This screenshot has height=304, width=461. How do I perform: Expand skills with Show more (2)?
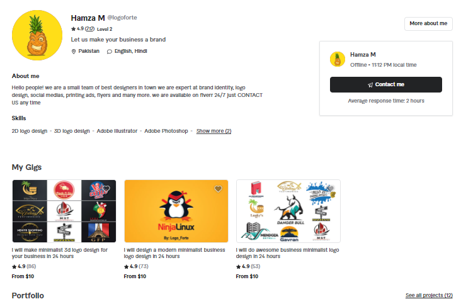tap(213, 131)
